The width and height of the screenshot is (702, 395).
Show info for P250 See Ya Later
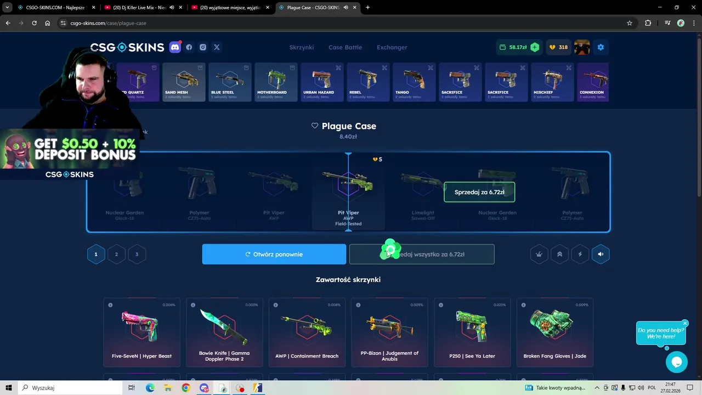point(441,305)
